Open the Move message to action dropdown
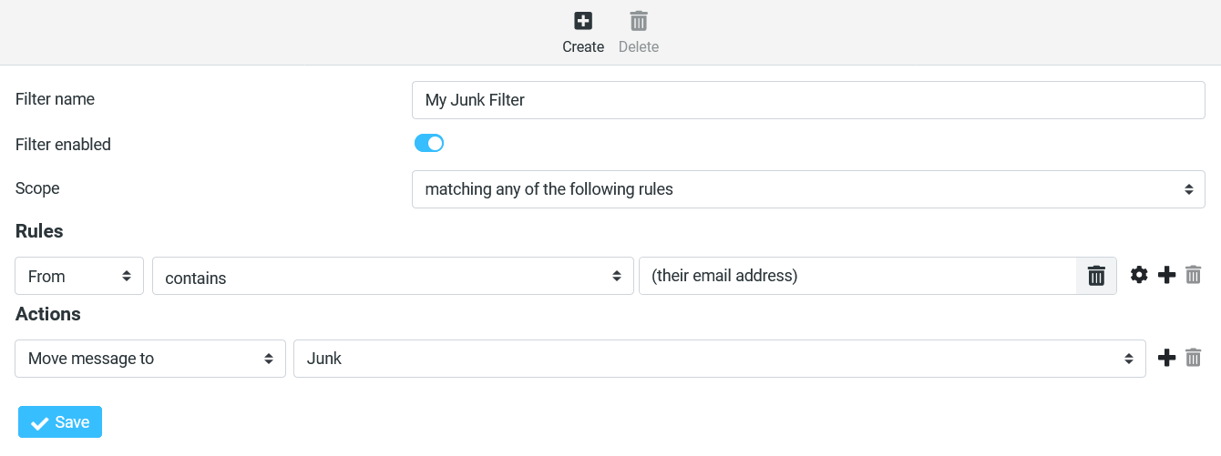Viewport: 1221px width, 456px height. 150,359
